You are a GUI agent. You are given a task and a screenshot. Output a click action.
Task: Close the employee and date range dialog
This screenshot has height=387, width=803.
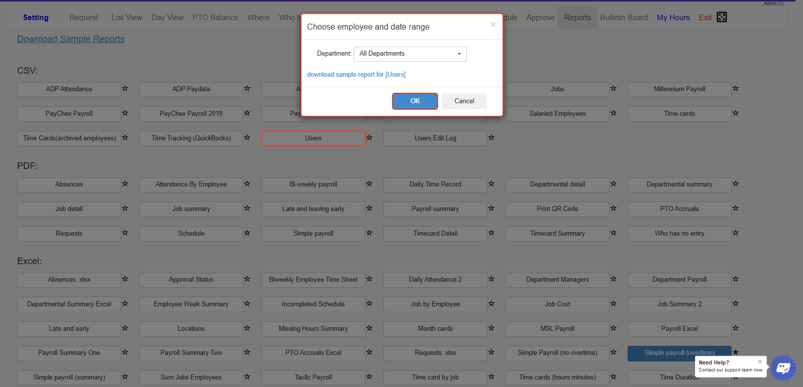click(x=493, y=25)
